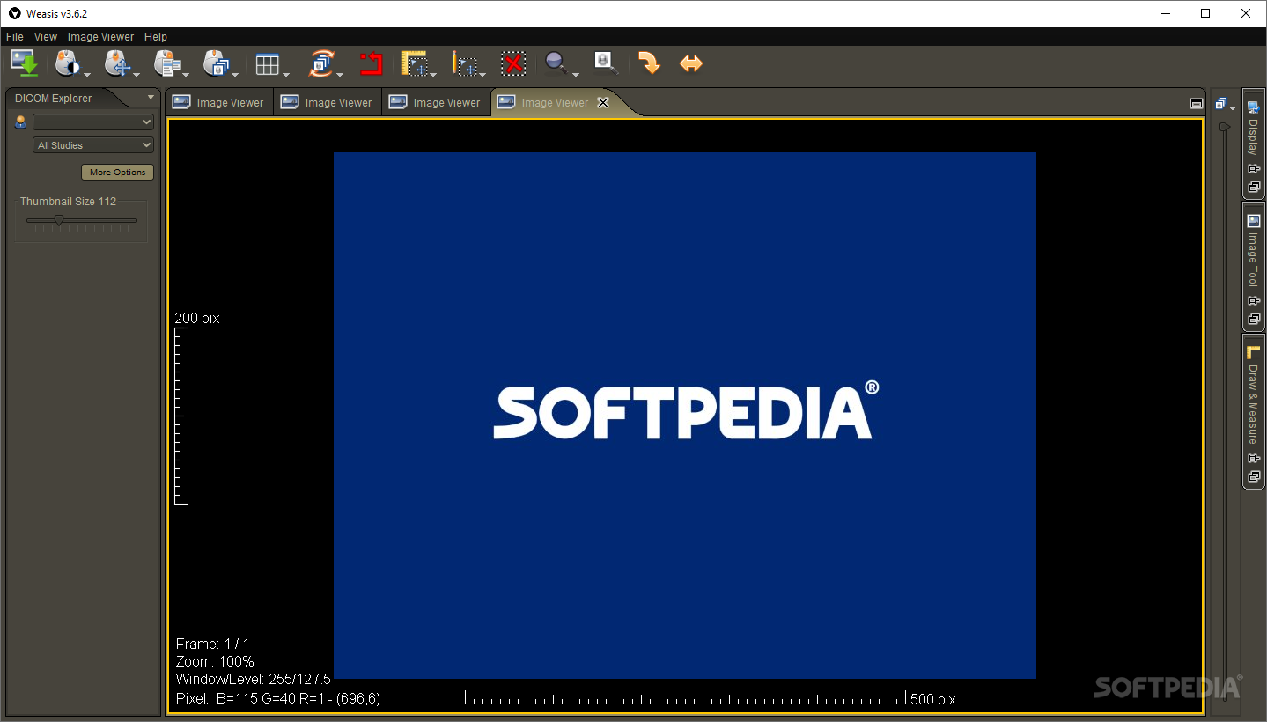Pin the Display panel

tap(1254, 169)
